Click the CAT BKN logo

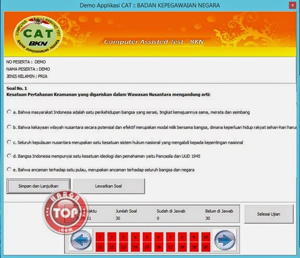click(x=38, y=34)
